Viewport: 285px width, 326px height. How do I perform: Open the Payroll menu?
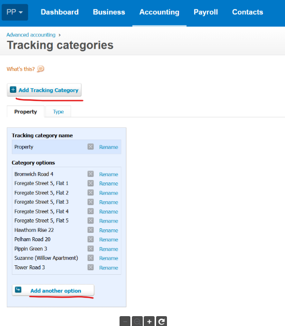tap(205, 12)
